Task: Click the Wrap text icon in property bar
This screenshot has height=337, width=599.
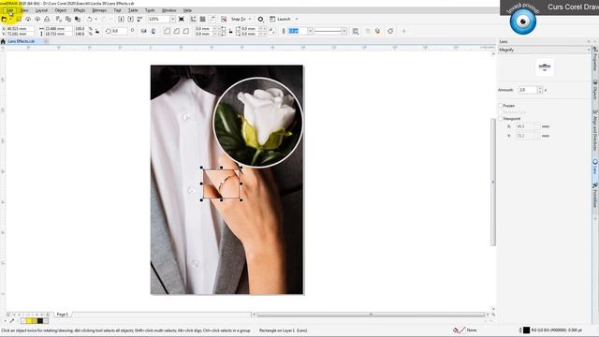Action: pyautogui.click(x=356, y=31)
